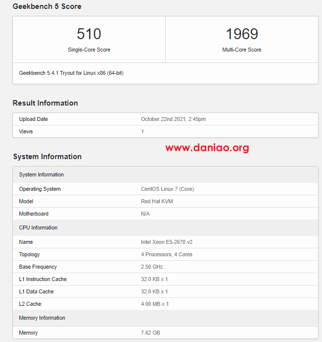Click the L2 Cache 4.00 MB value
322x342 pixels.
[155, 304]
